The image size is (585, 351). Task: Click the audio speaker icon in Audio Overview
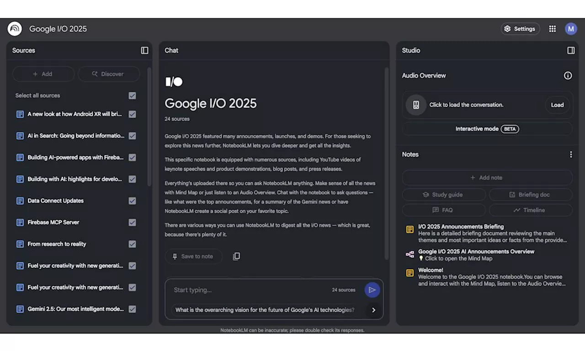point(416,105)
